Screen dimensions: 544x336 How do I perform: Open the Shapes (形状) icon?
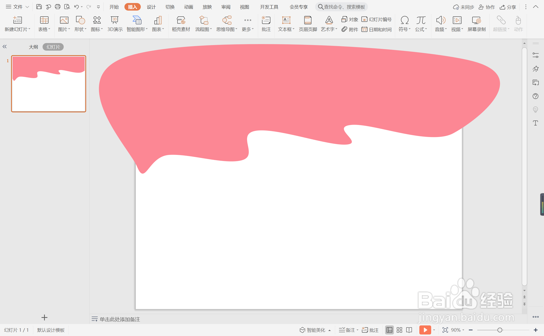click(80, 20)
